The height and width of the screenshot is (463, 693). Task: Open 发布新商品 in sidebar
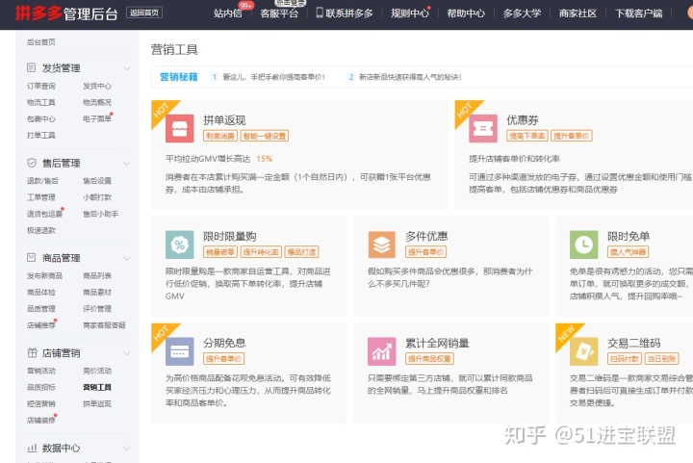(44, 275)
